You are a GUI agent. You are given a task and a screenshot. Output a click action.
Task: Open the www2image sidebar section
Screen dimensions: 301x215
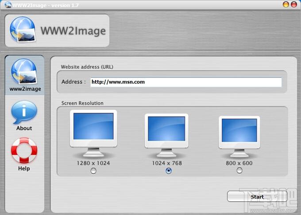[25, 75]
